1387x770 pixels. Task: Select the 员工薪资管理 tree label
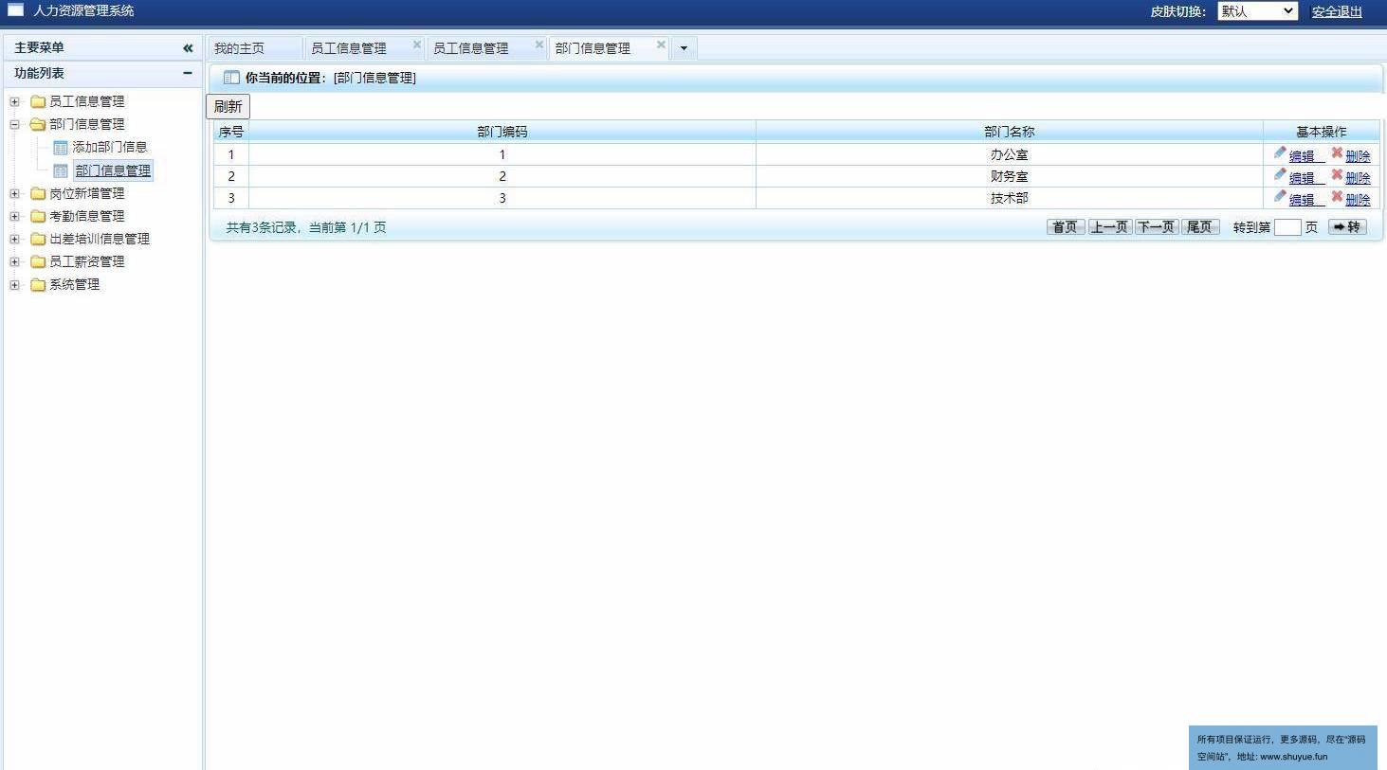pos(87,261)
